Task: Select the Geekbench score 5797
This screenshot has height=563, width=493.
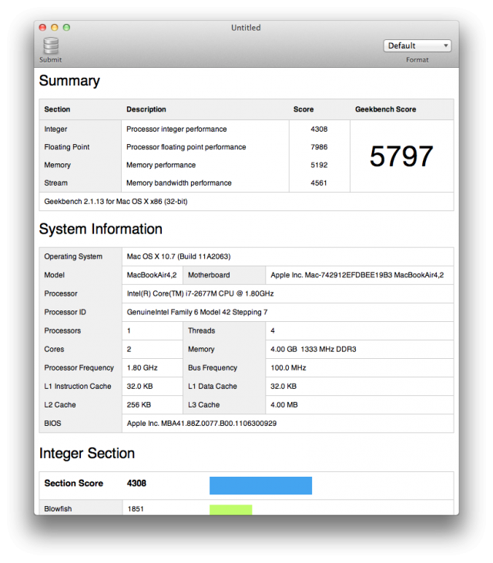Action: 401,156
